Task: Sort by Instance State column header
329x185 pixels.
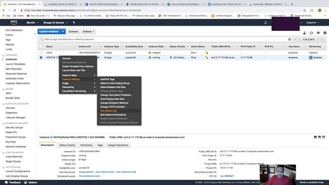Action: pos(156,47)
